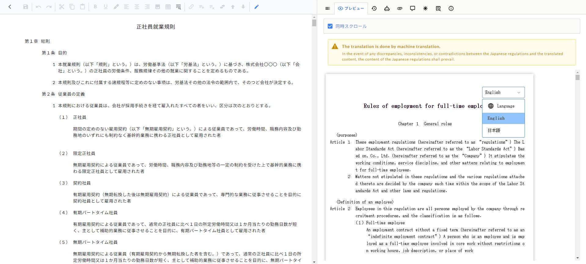Viewport: 586px width, 264px height.
Task: Click the asterisk icon tab
Action: (x=425, y=9)
